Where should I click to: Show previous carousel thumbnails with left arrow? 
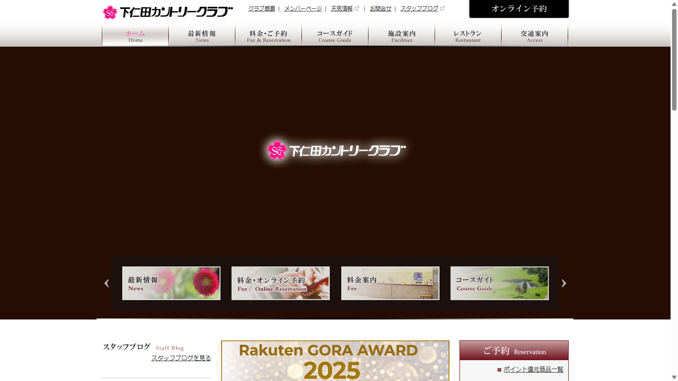click(x=106, y=283)
